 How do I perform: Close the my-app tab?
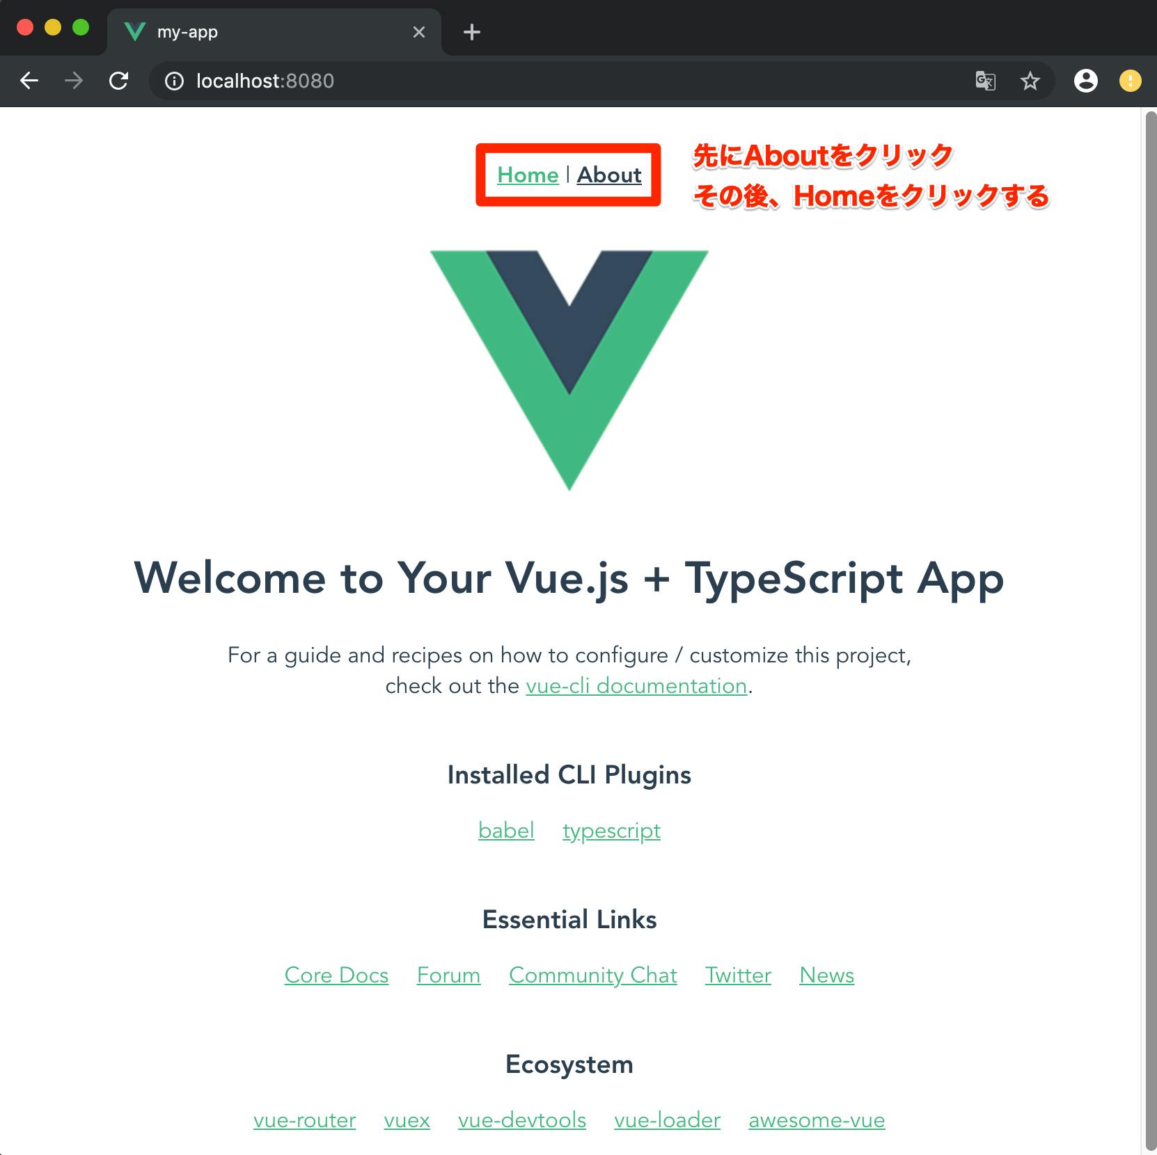(419, 32)
